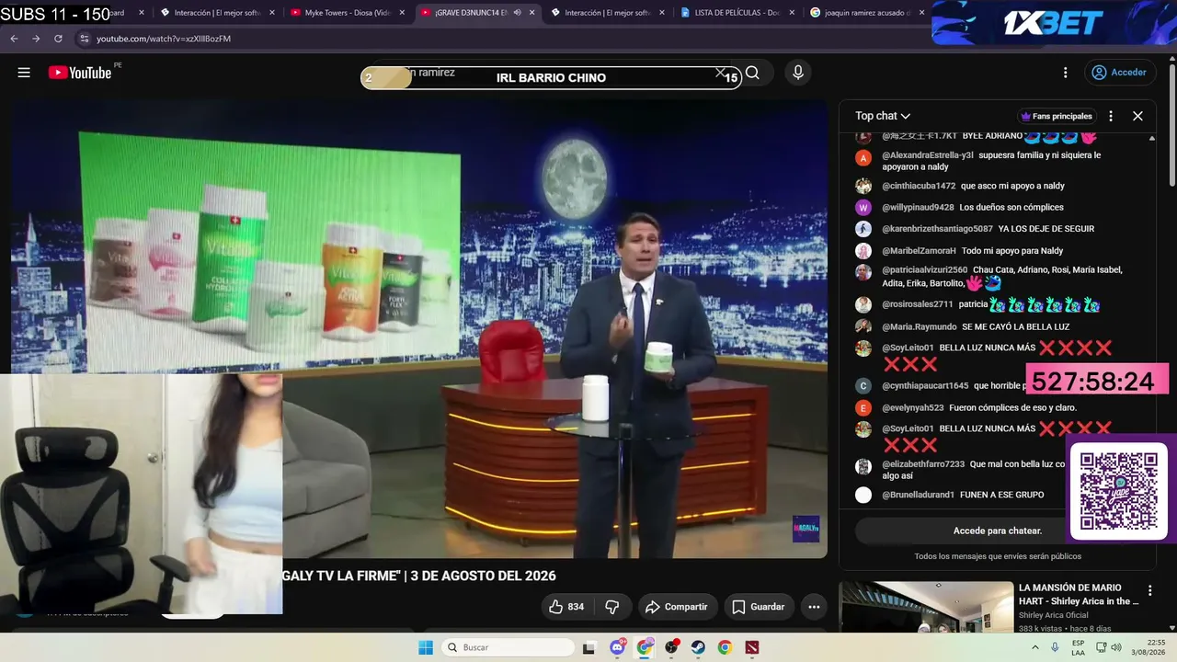Open the YouTube guide hamburger menu
This screenshot has height=662, width=1177.
pyautogui.click(x=24, y=73)
